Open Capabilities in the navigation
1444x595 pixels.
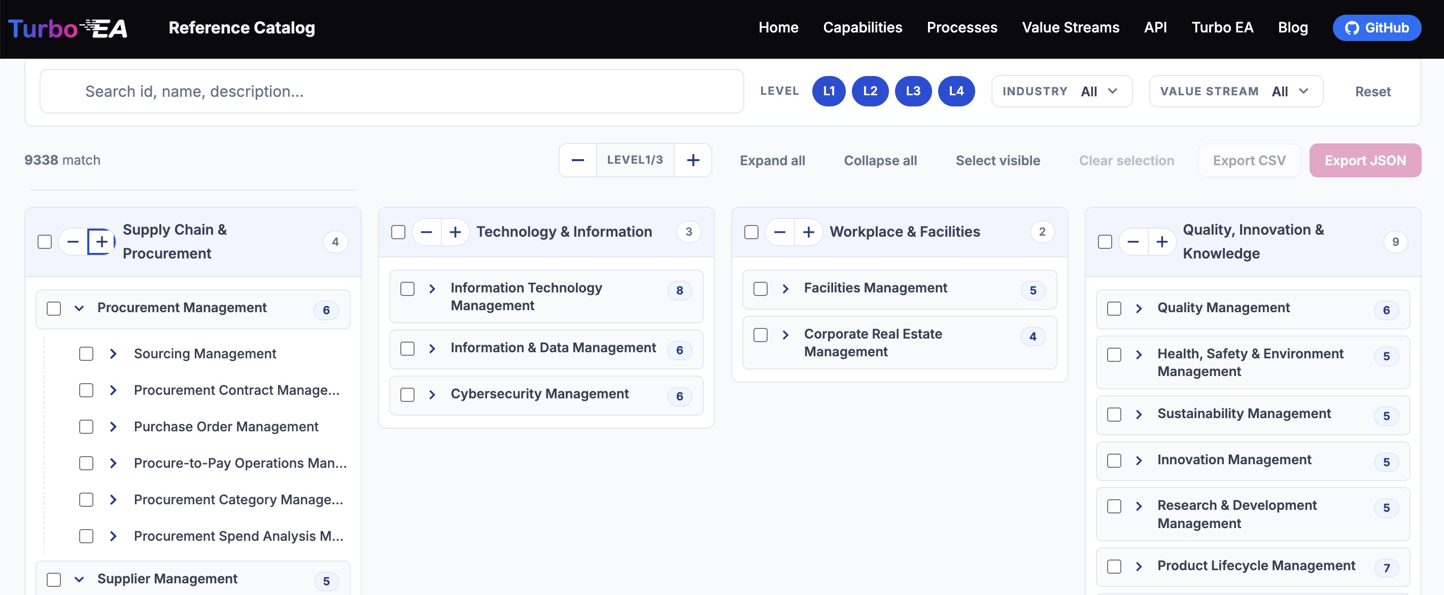click(x=862, y=27)
